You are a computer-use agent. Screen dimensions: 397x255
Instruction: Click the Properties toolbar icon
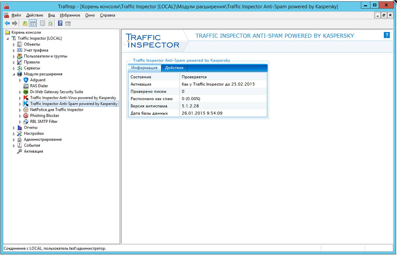pos(42,23)
